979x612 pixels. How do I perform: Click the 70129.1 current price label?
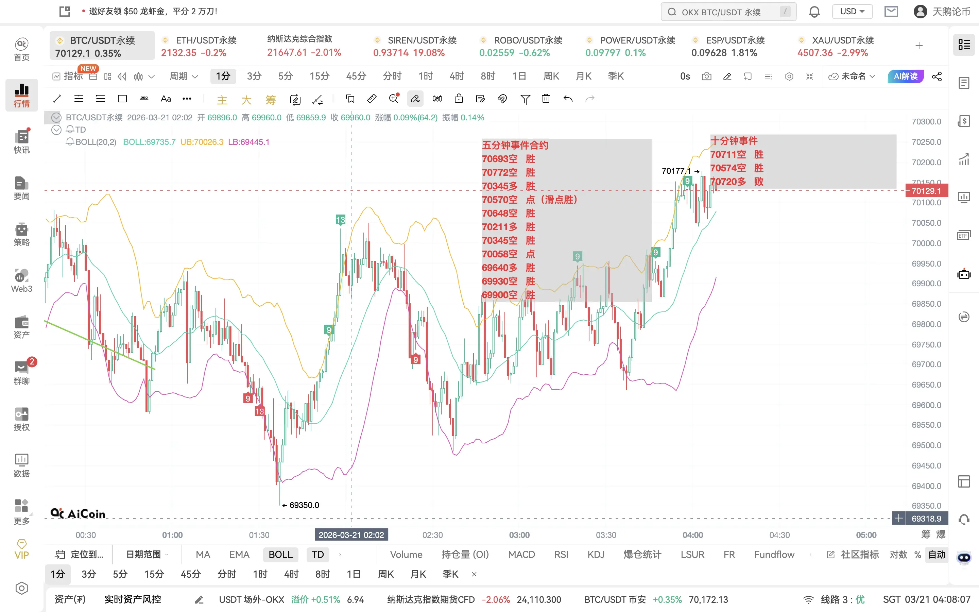coord(926,191)
